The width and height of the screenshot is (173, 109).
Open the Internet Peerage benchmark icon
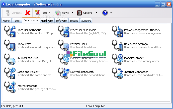10,87
